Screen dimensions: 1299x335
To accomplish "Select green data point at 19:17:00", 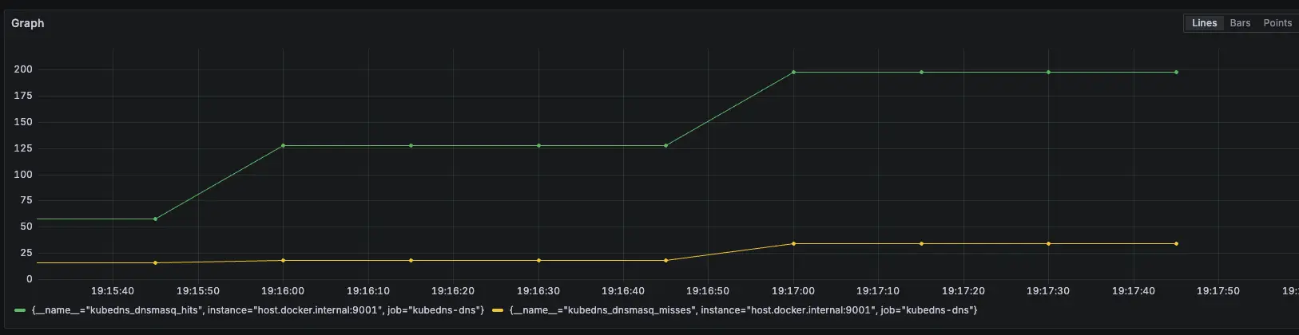I will pos(793,73).
